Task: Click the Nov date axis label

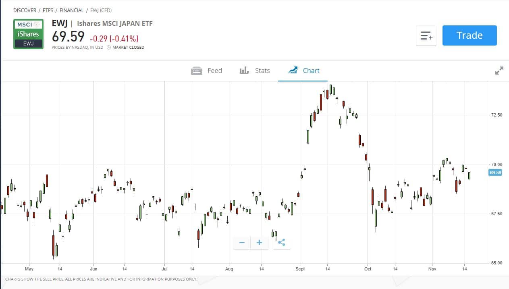Action: 432,269
